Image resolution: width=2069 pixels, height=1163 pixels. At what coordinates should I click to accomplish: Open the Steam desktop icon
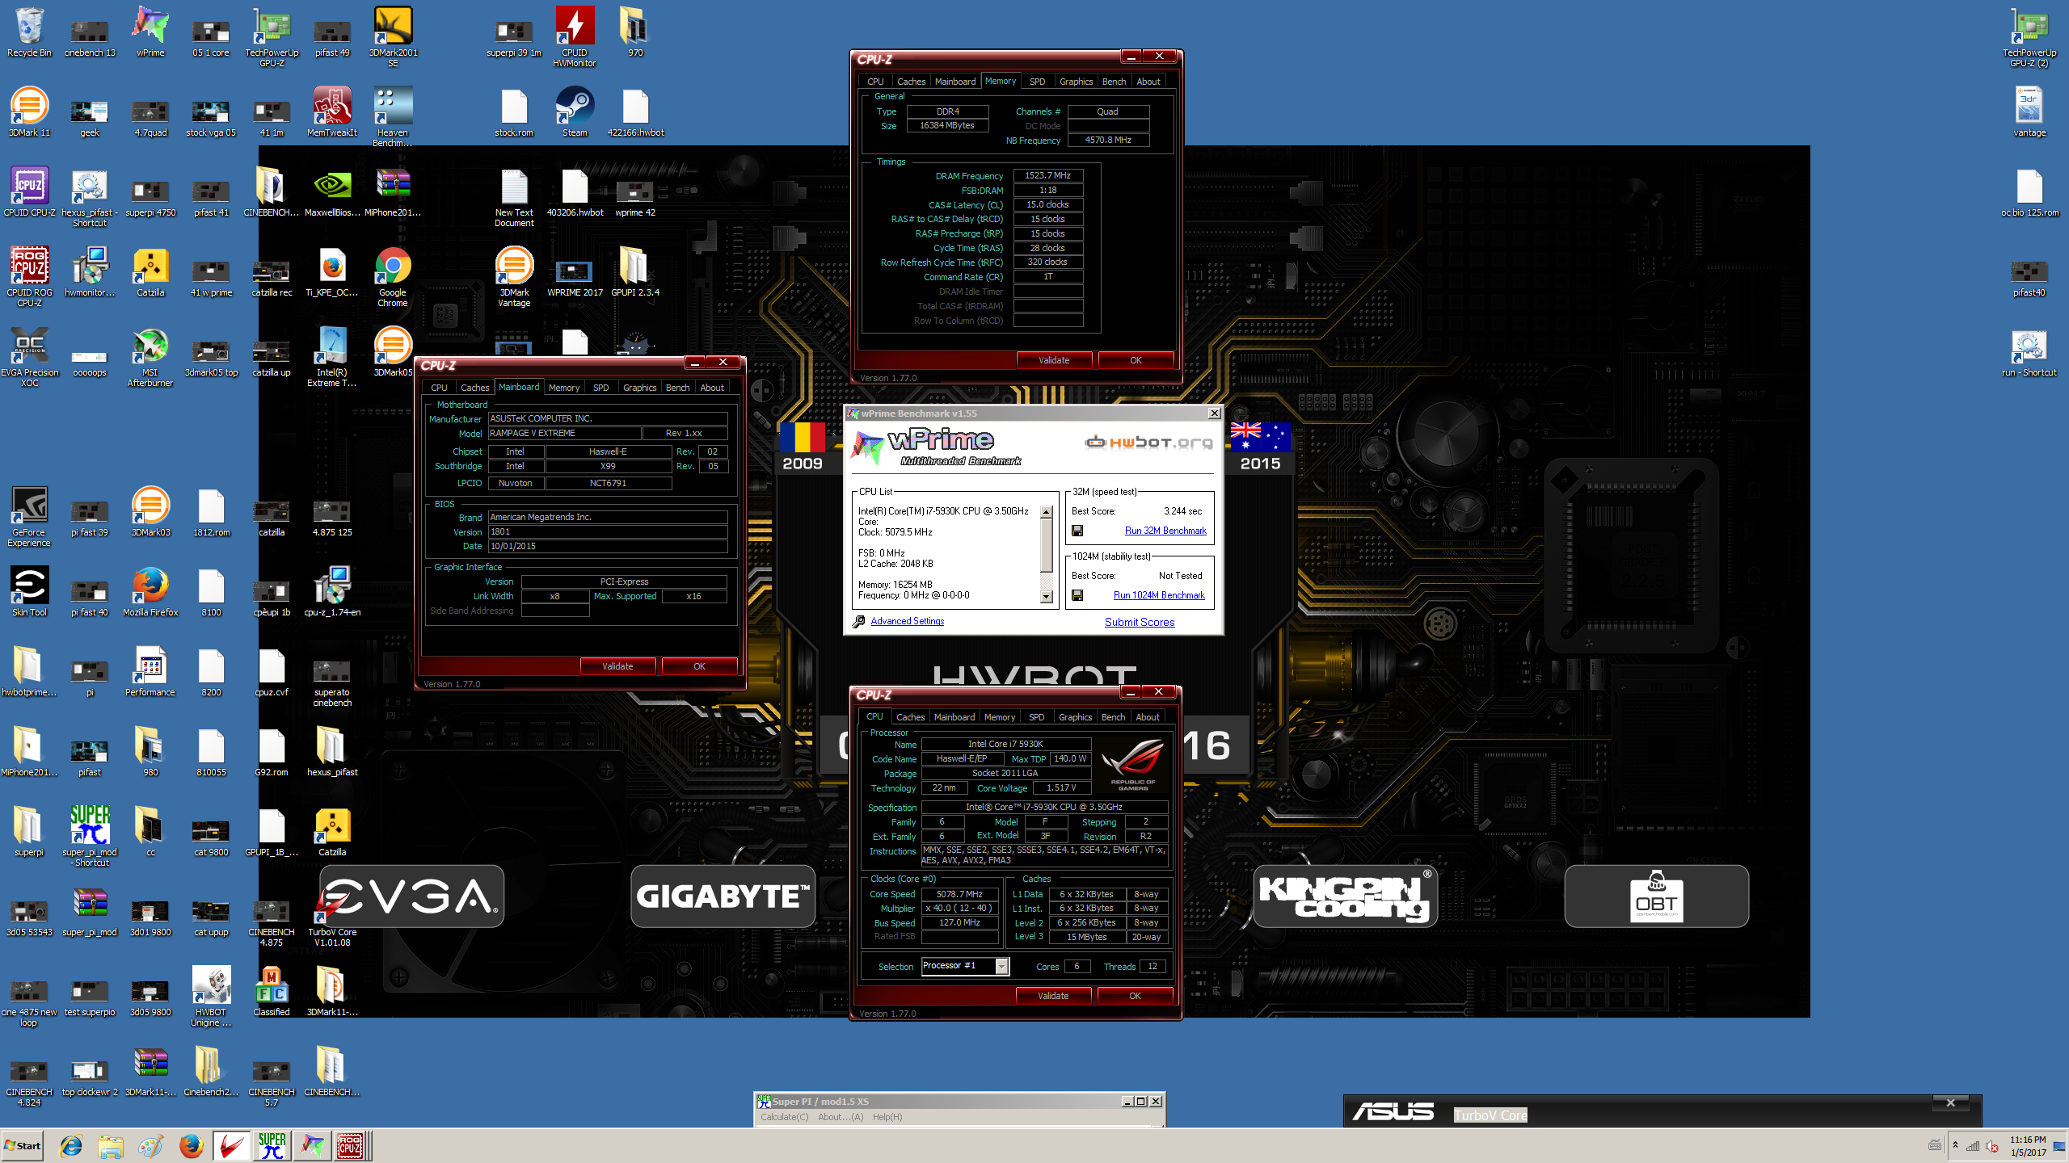pyautogui.click(x=575, y=112)
